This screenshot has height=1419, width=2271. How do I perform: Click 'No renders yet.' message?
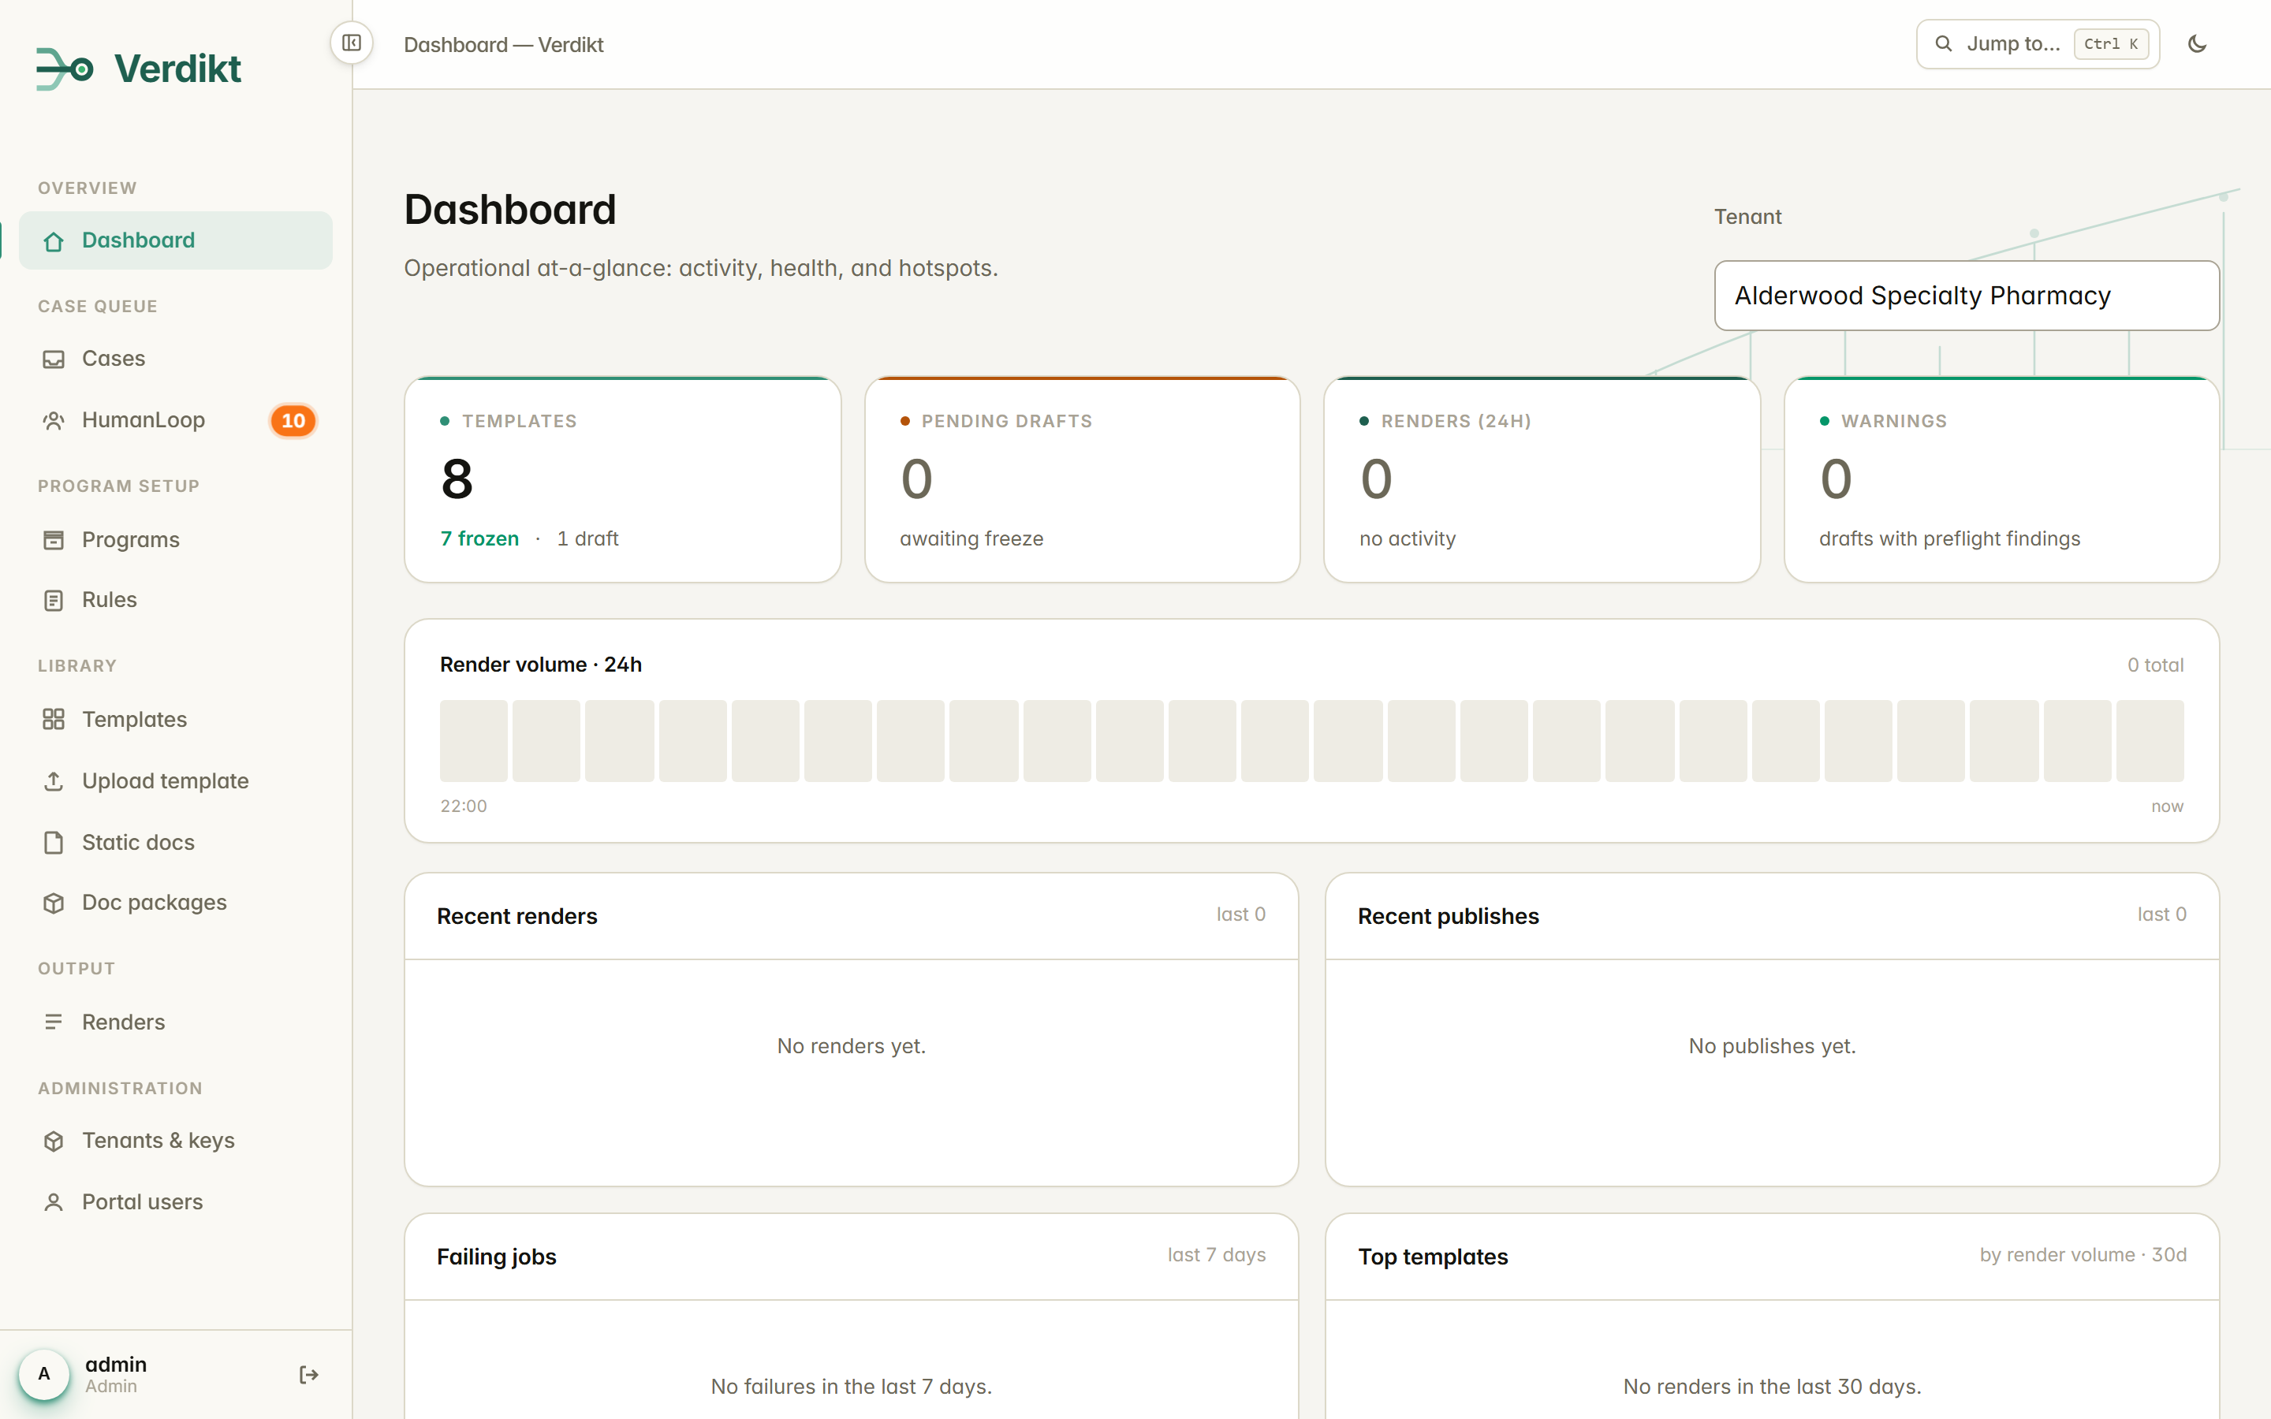(851, 1046)
